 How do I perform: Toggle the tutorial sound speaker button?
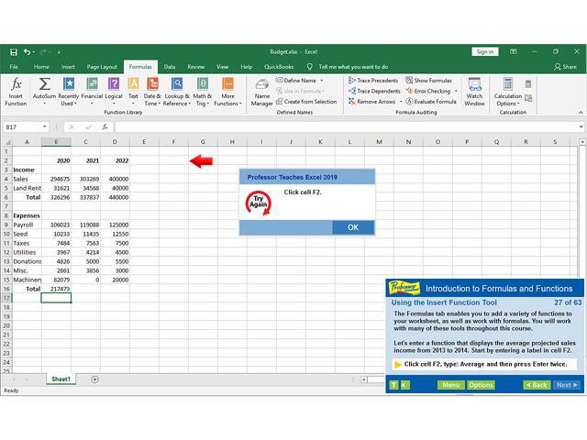404,385
